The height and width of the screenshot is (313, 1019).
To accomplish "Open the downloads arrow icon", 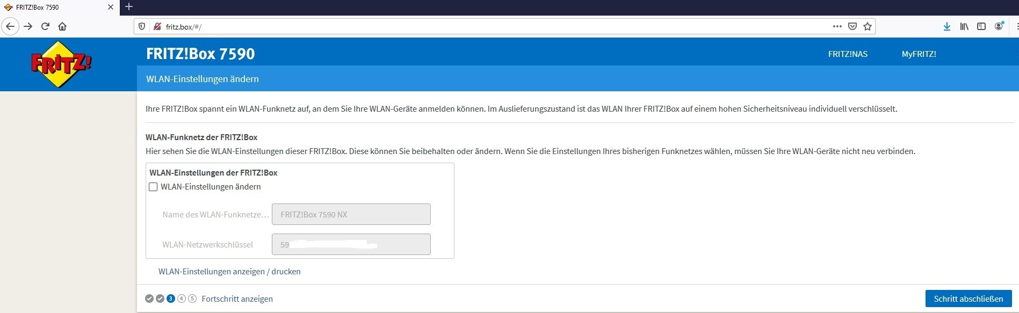I will pyautogui.click(x=947, y=26).
